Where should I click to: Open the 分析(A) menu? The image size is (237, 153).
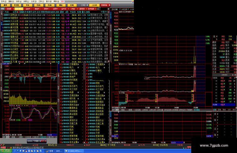pyautogui.click(x=19, y=1)
